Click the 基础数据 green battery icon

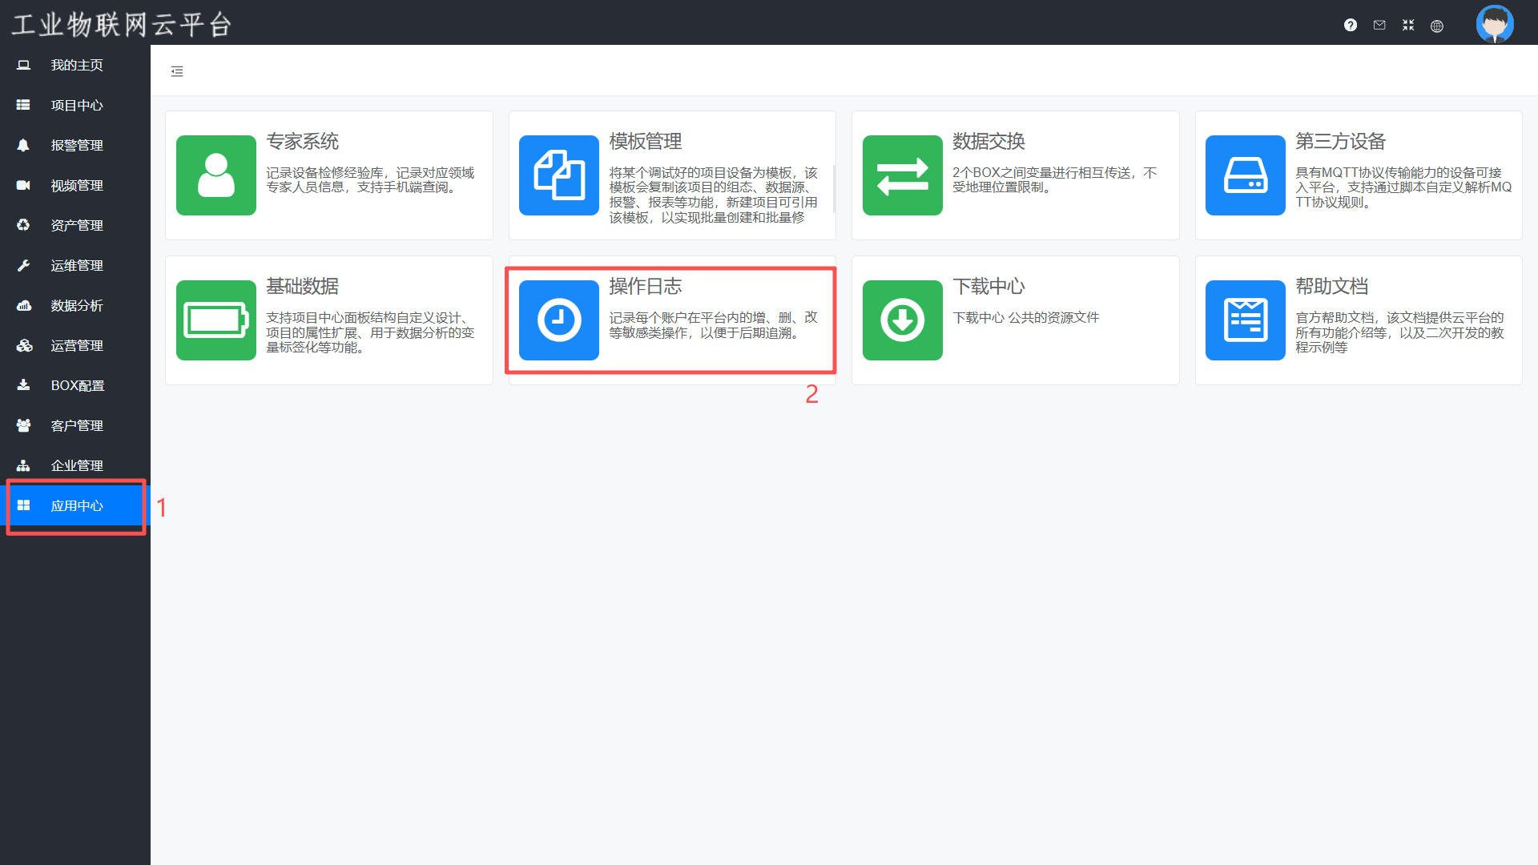[216, 320]
